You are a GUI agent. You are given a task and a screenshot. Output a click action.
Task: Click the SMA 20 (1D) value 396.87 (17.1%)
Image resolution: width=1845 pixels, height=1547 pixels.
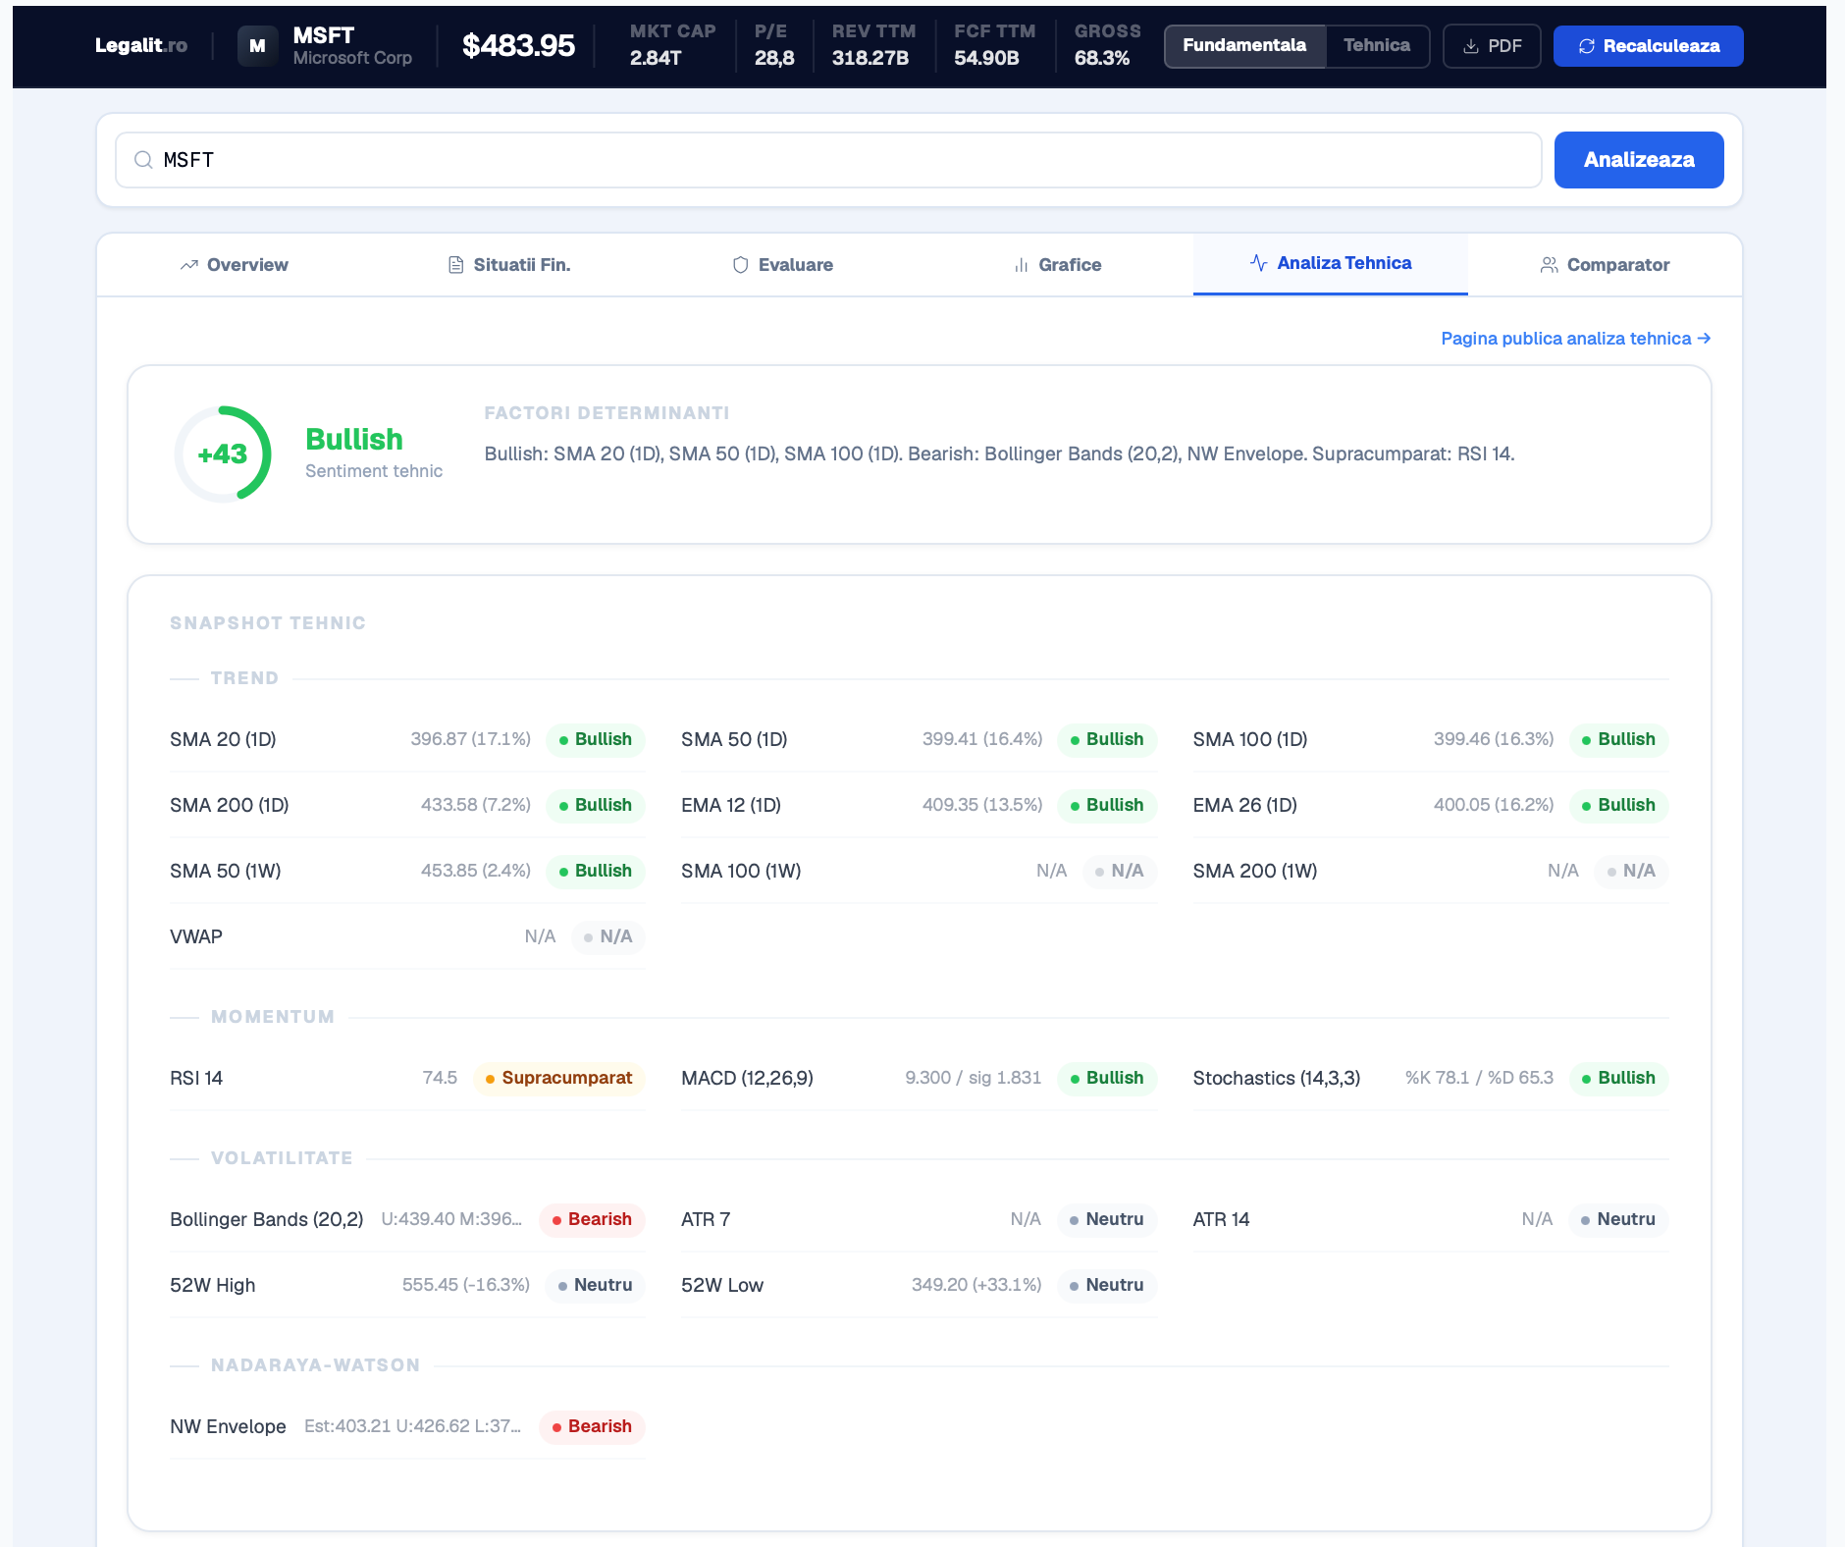(x=470, y=739)
